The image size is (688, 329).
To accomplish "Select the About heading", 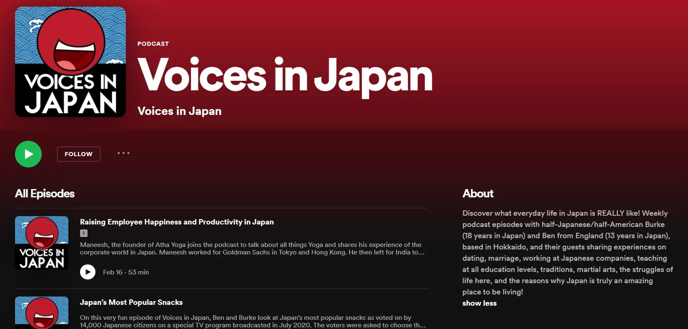I will [478, 194].
